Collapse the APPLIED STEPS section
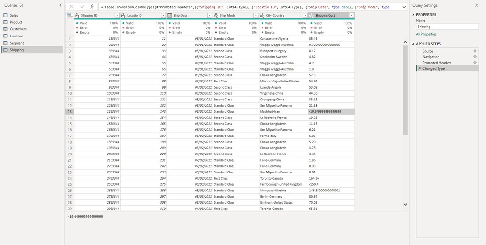Viewport: 486px width, 245px height. tap(413, 44)
